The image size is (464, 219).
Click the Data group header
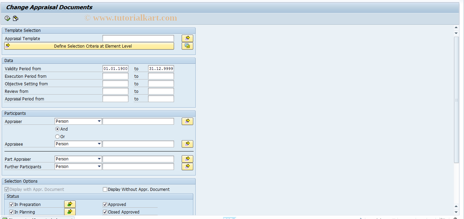point(99,60)
